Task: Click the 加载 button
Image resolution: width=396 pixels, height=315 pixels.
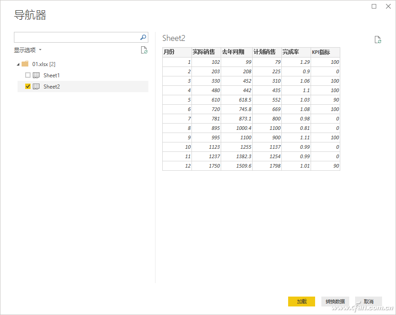Action: click(301, 302)
